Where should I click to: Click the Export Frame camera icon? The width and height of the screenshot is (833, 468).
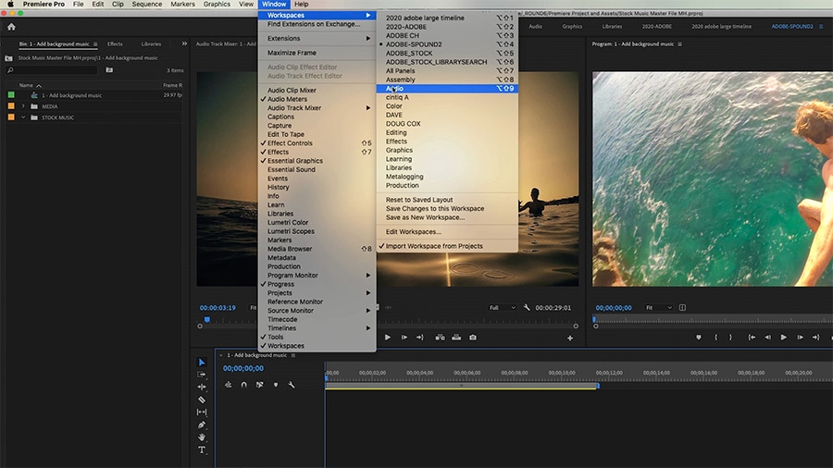[473, 338]
